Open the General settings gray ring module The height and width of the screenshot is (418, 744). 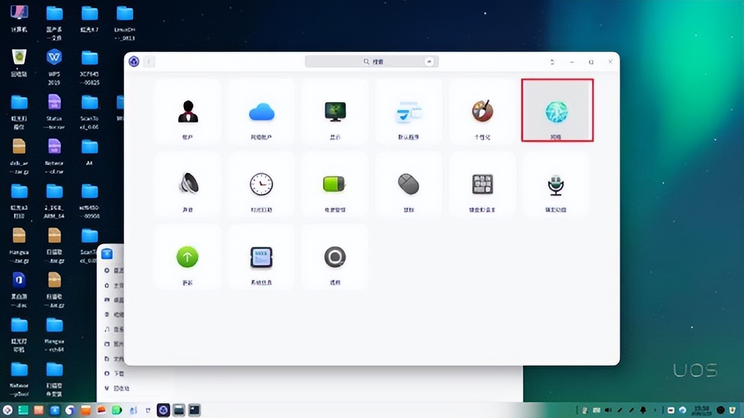pos(335,258)
